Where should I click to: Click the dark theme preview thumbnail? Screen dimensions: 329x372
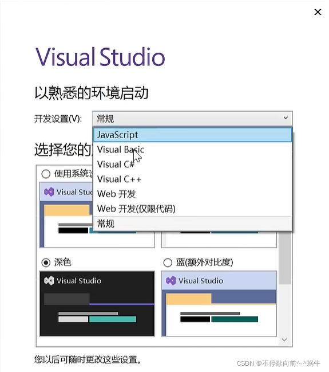pyautogui.click(x=97, y=304)
